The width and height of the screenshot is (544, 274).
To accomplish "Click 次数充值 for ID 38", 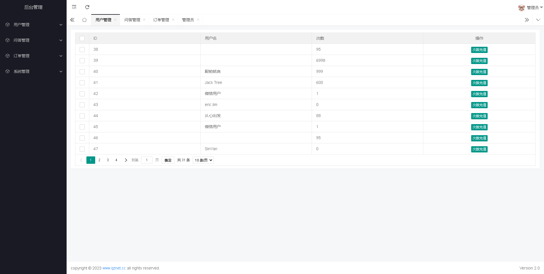I will tap(479, 50).
